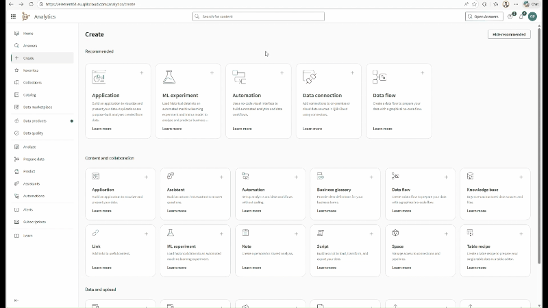Click the browser back arrow
Viewport: 548px width, 308px height.
11,4
